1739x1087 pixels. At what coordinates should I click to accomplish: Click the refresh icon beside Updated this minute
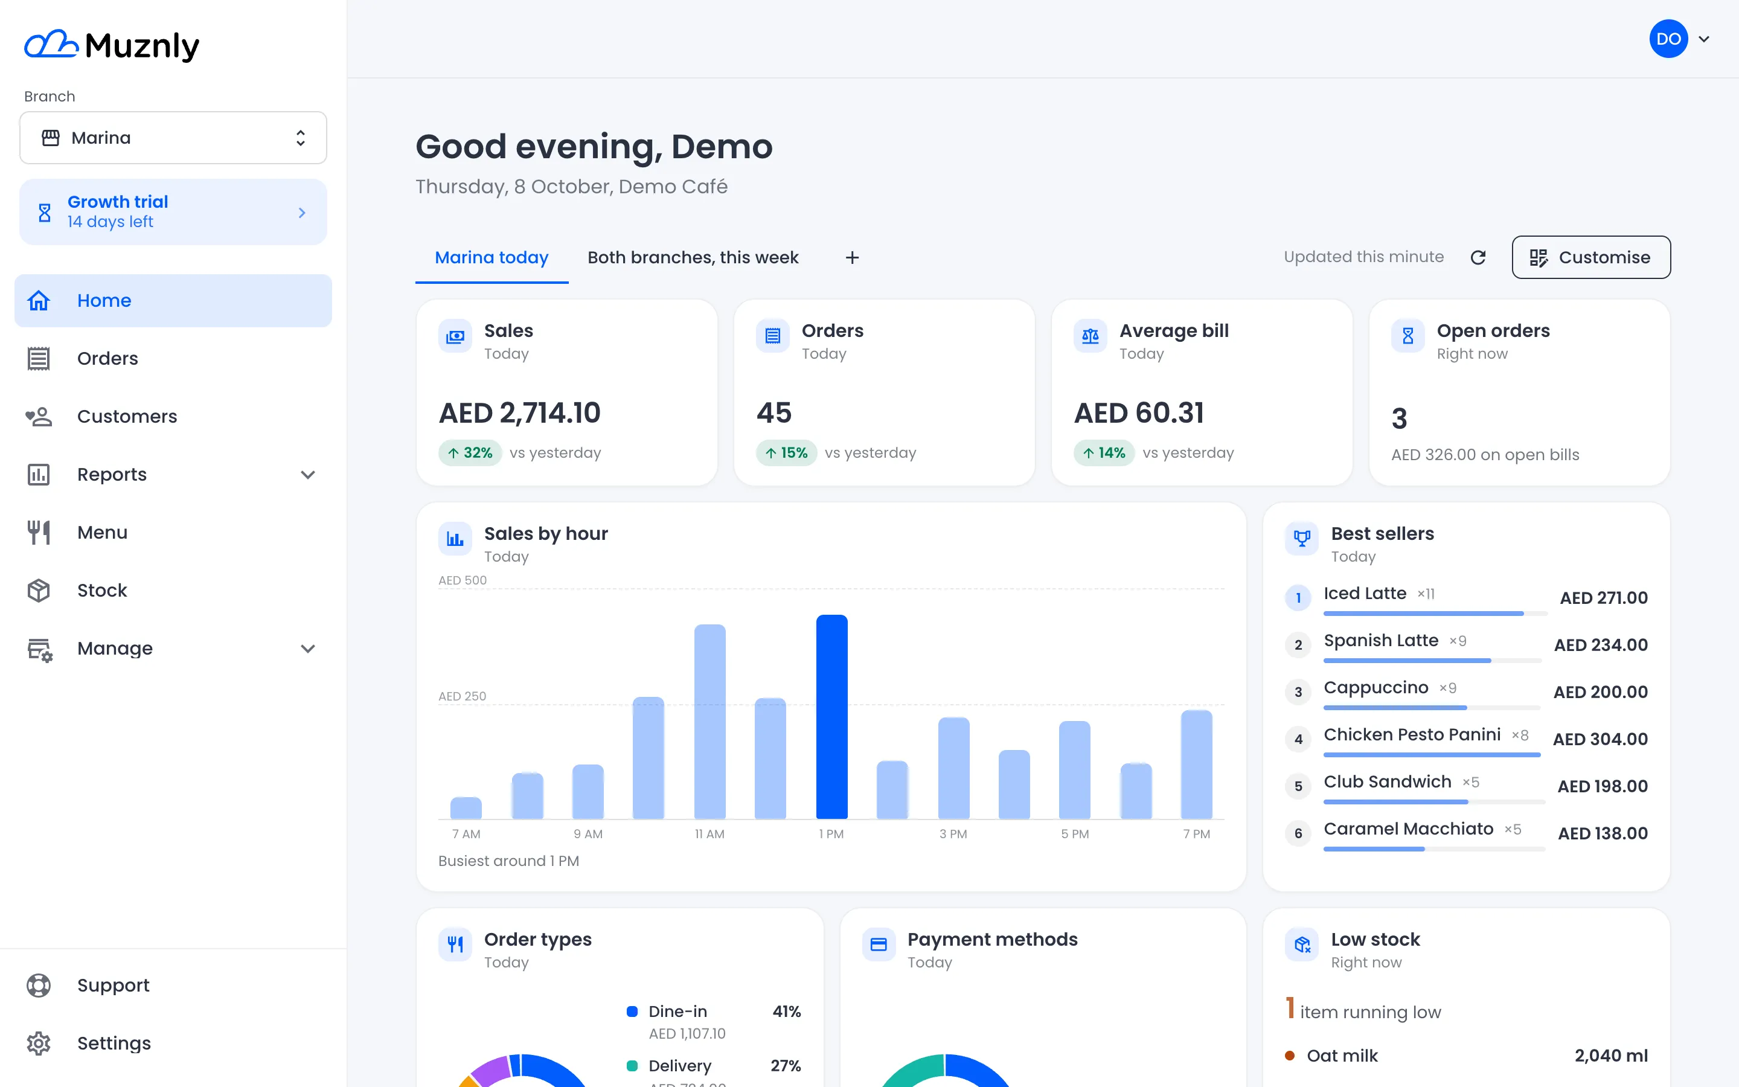click(x=1478, y=257)
